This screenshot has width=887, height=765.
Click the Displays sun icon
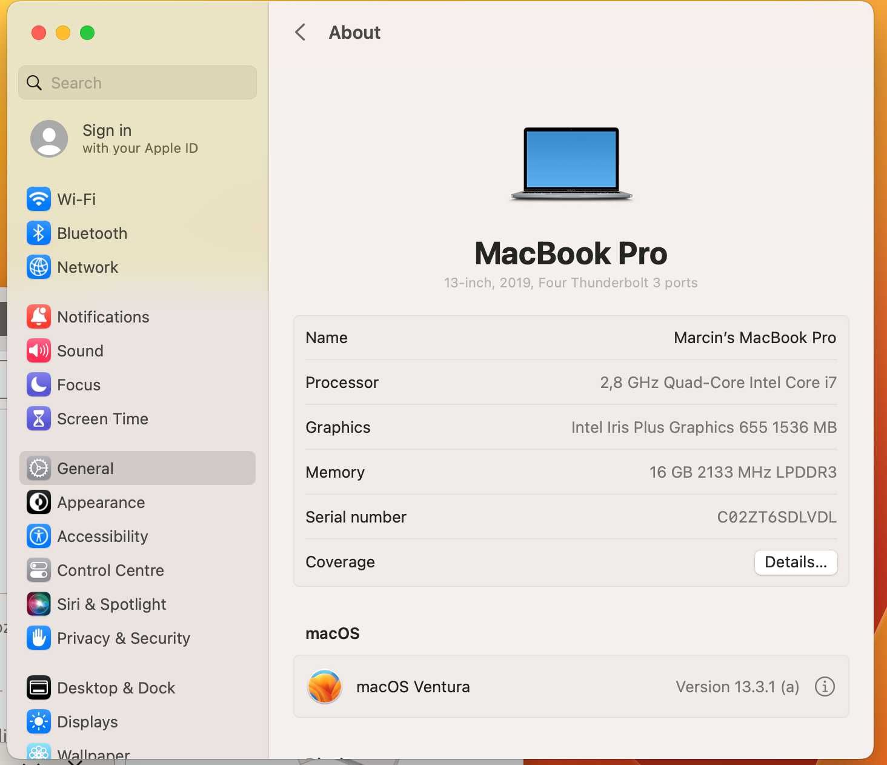click(x=39, y=721)
